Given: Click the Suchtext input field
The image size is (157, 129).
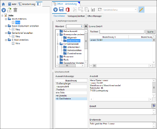Looking at the screenshot, I should pos(122,32).
